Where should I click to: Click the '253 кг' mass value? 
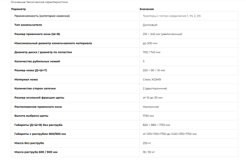(x=147, y=143)
